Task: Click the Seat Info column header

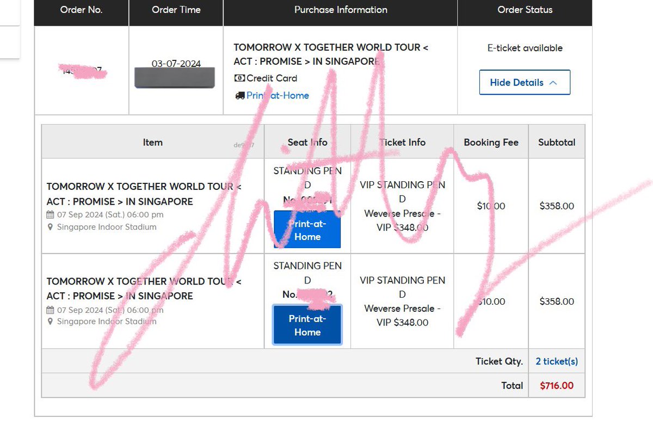Action: pos(307,142)
